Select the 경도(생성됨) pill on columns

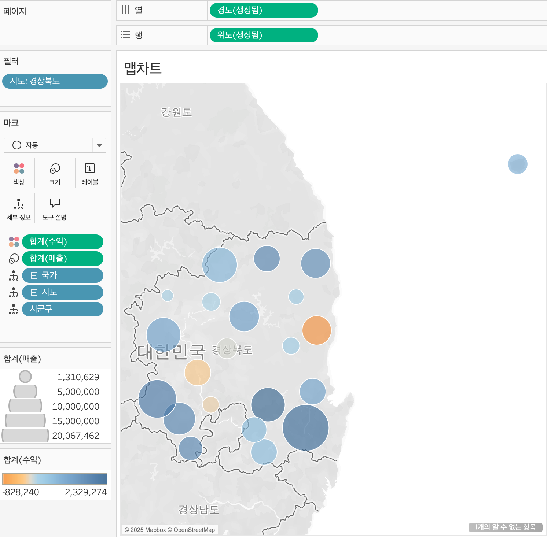[x=264, y=10]
